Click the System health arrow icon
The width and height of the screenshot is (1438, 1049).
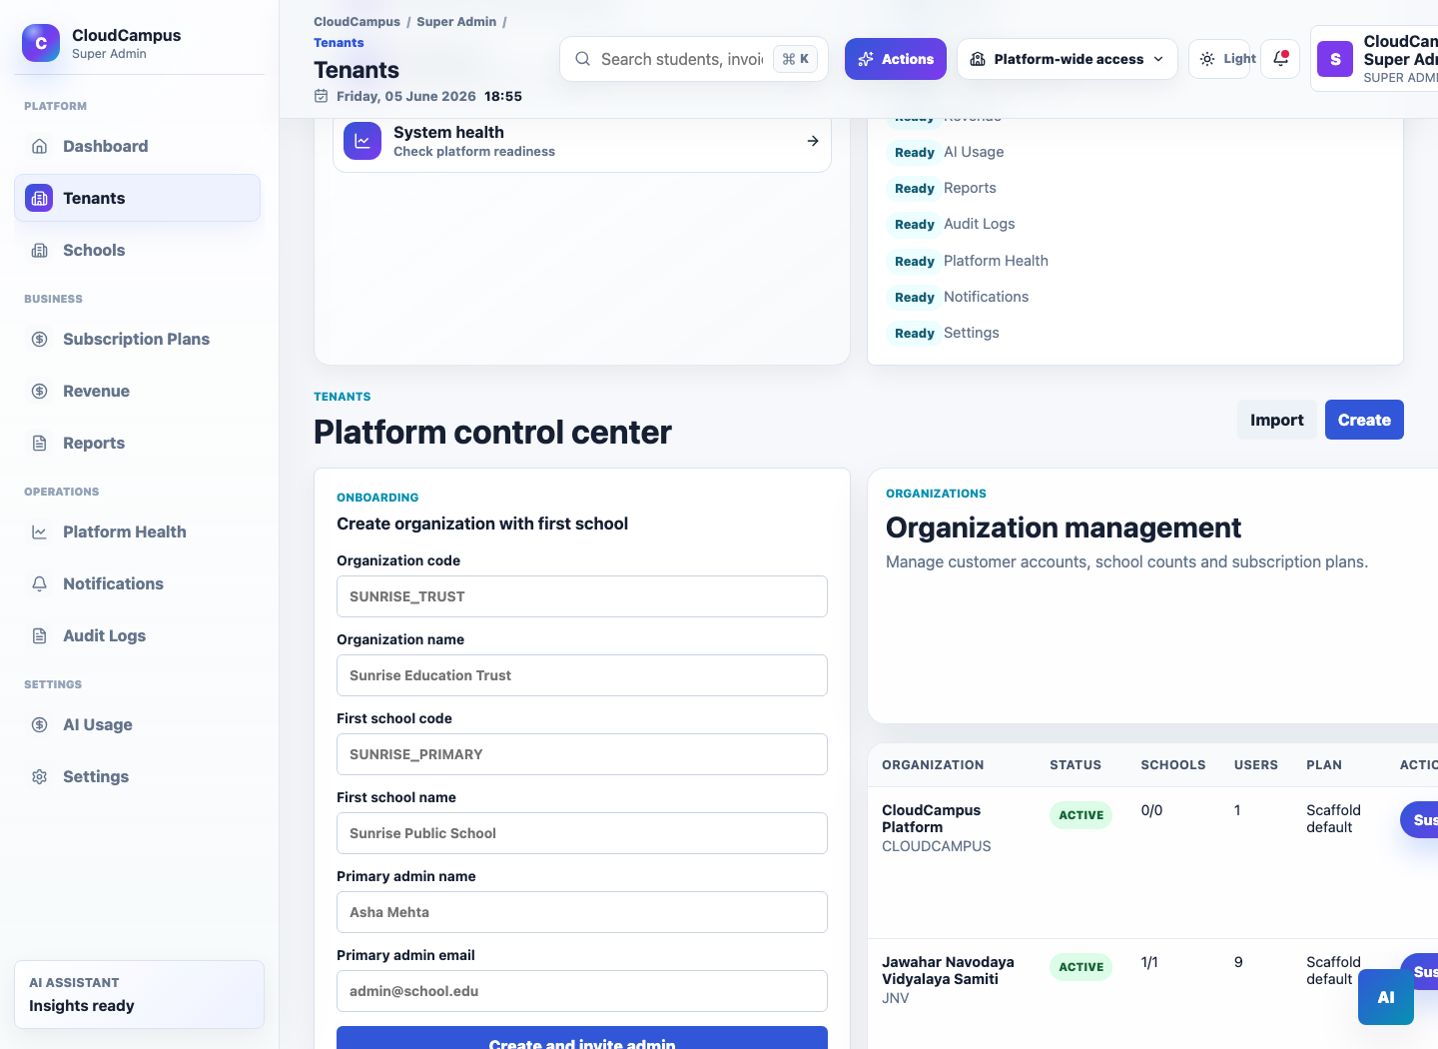pos(813,141)
